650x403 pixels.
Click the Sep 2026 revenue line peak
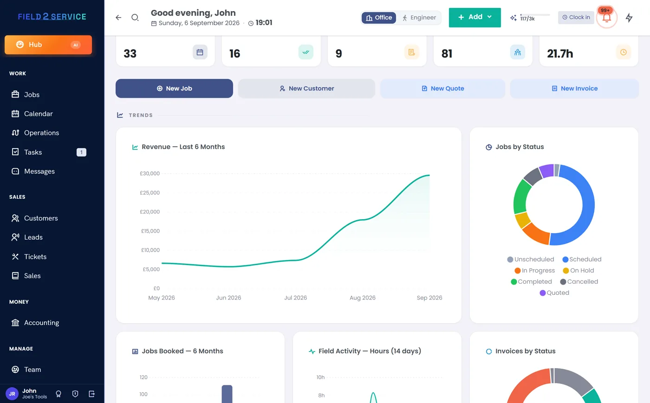point(429,175)
